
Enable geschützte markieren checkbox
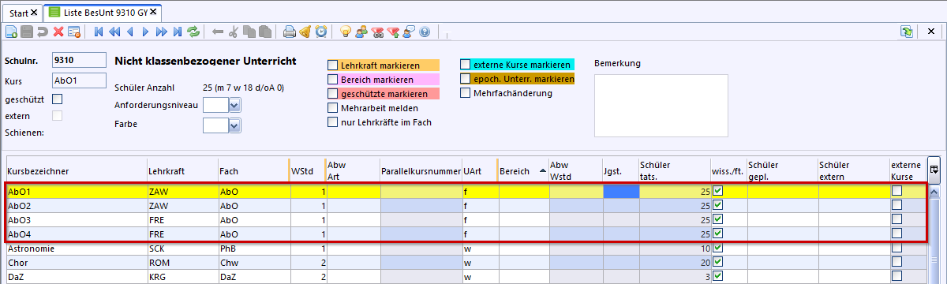[332, 94]
